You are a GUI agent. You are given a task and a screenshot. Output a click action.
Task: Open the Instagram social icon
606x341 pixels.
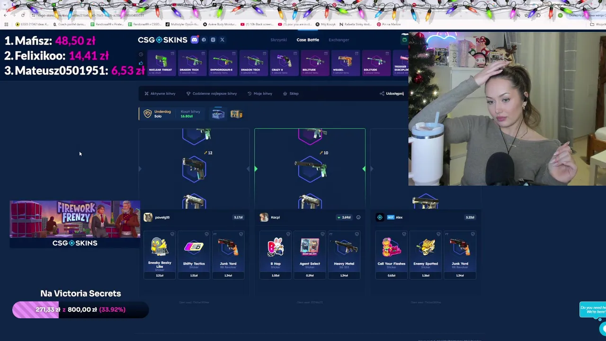(x=213, y=40)
